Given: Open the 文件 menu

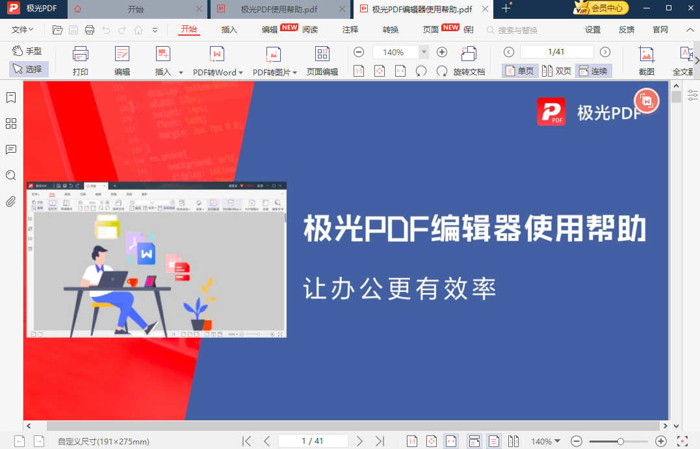Looking at the screenshot, I should coord(22,29).
